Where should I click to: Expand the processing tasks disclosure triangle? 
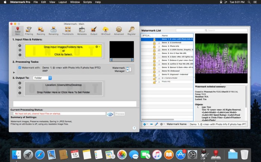point(15,73)
